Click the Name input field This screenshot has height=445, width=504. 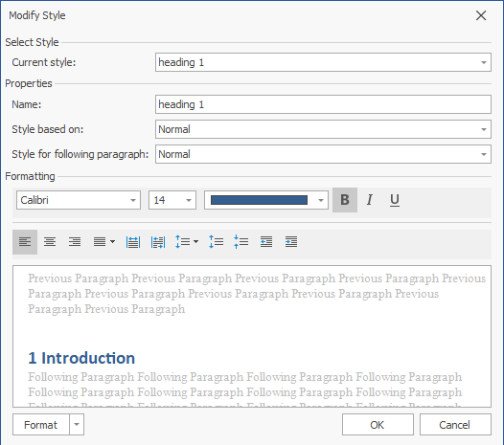(323, 104)
